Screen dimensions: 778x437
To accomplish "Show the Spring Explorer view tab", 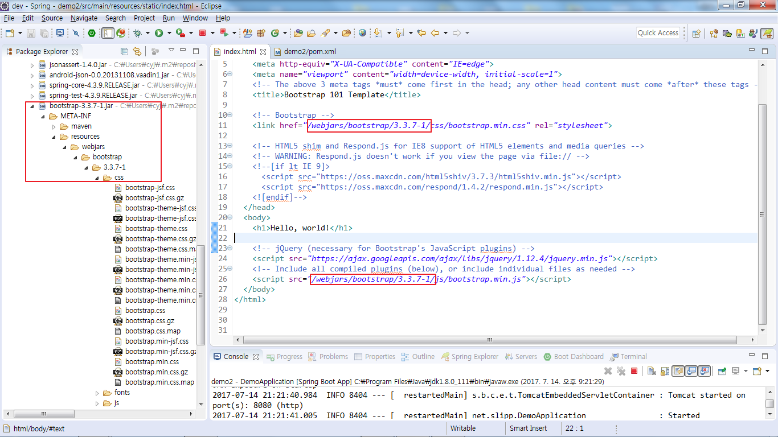I will click(469, 357).
